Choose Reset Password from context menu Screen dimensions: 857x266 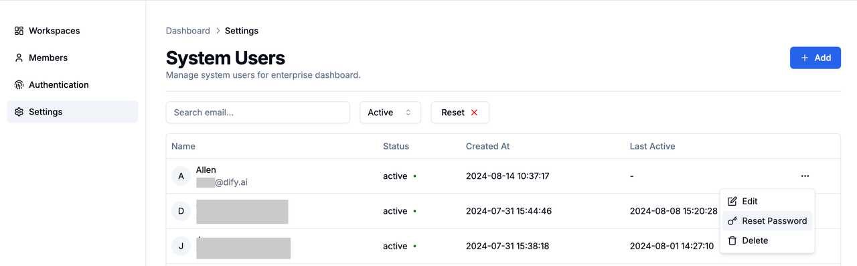[x=767, y=221]
